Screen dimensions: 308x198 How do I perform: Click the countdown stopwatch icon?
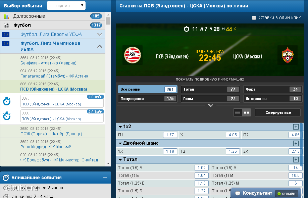click(187, 29)
